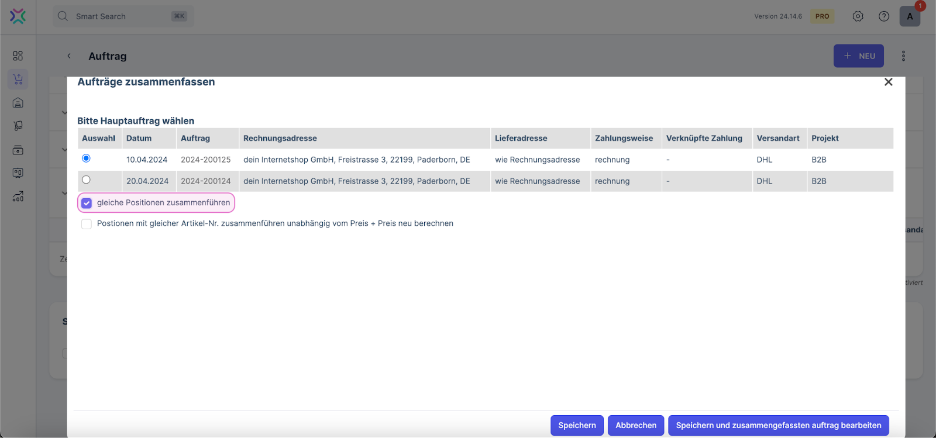This screenshot has height=438, width=936.
Task: Click the presentation board icon in sidebar
Action: (x=18, y=173)
